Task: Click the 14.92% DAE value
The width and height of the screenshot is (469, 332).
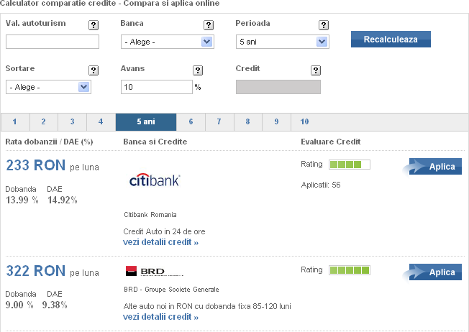Action: (63, 200)
